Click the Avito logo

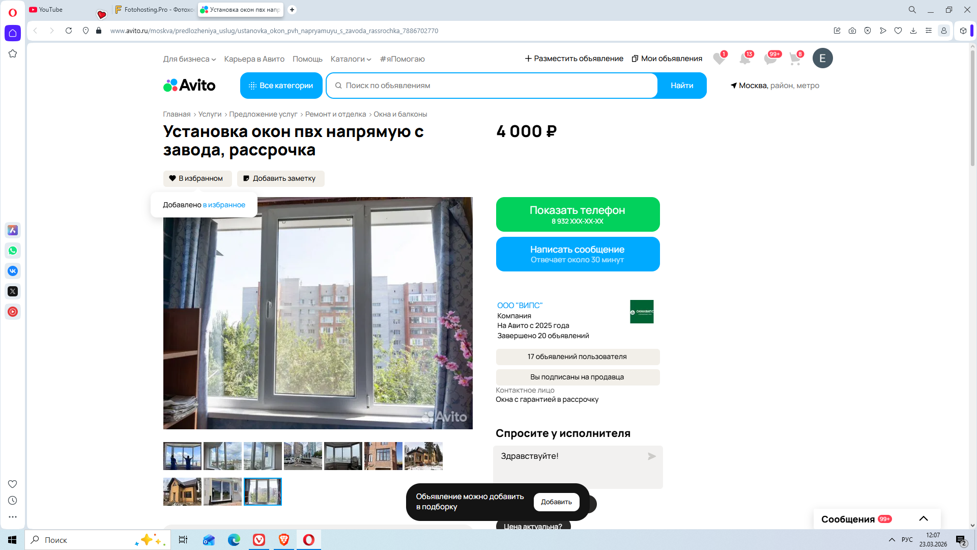click(x=189, y=86)
